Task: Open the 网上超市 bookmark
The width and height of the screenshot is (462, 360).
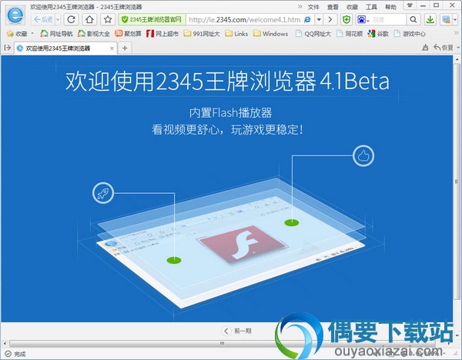Action: point(162,34)
